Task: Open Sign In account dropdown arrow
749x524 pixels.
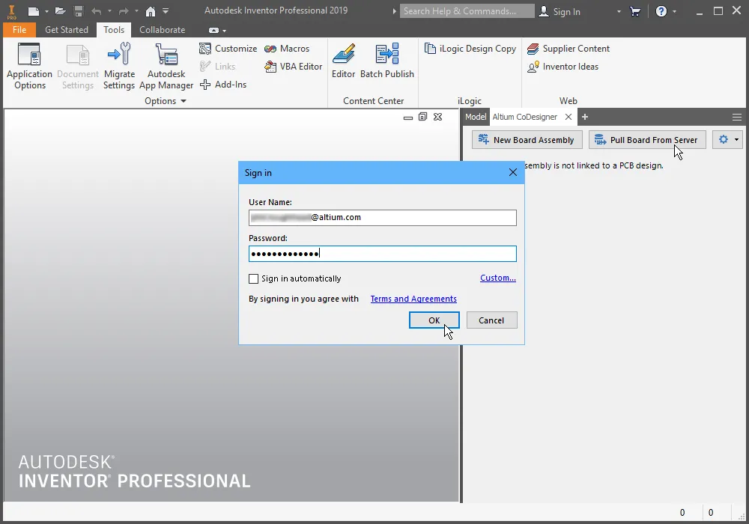Action: (x=619, y=11)
